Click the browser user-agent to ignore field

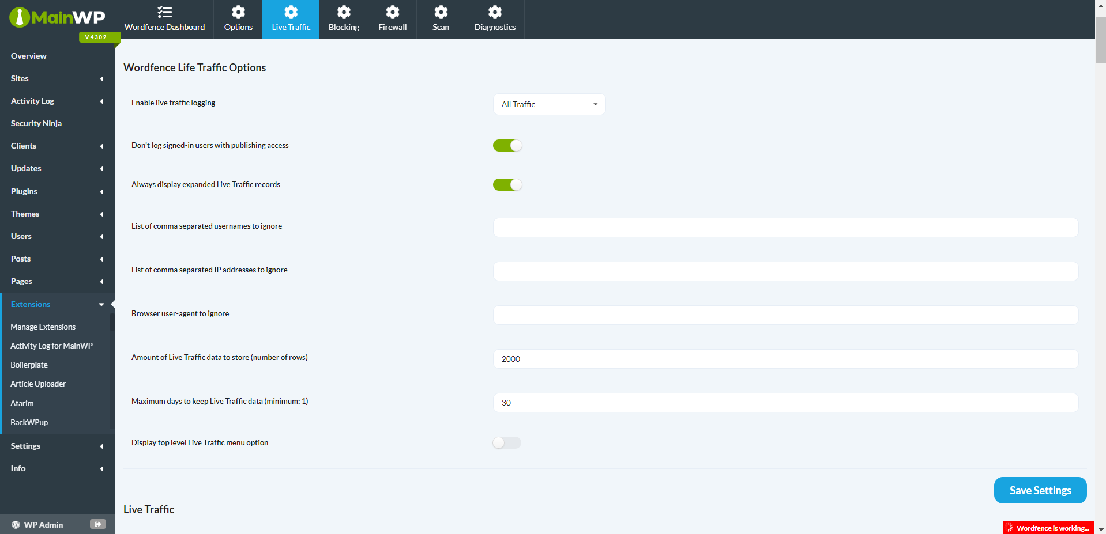coord(785,315)
